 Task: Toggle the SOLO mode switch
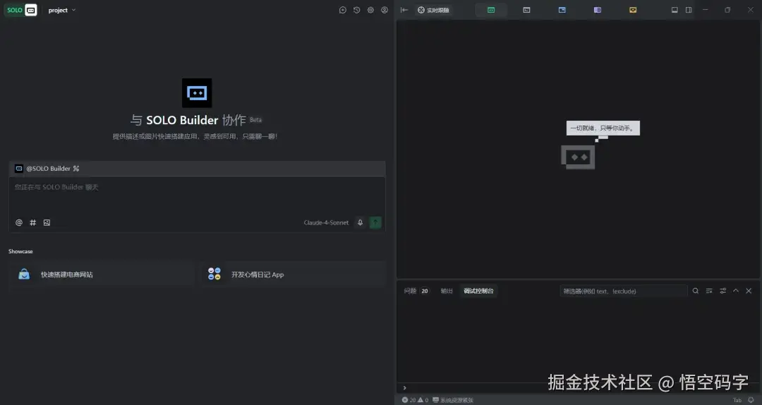(21, 10)
